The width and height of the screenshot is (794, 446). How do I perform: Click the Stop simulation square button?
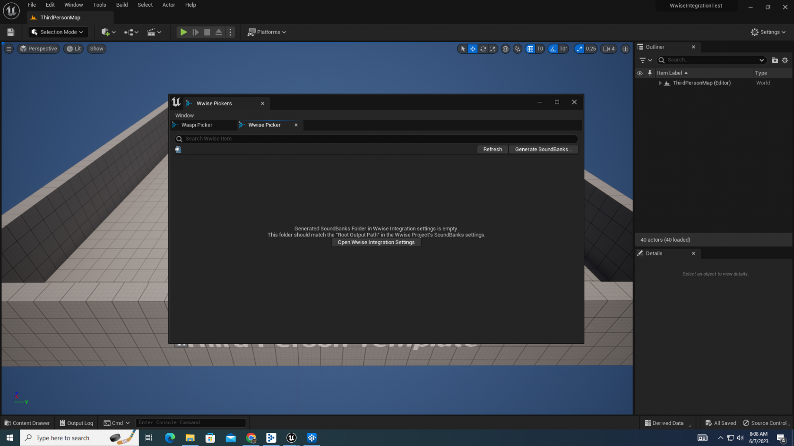point(207,32)
